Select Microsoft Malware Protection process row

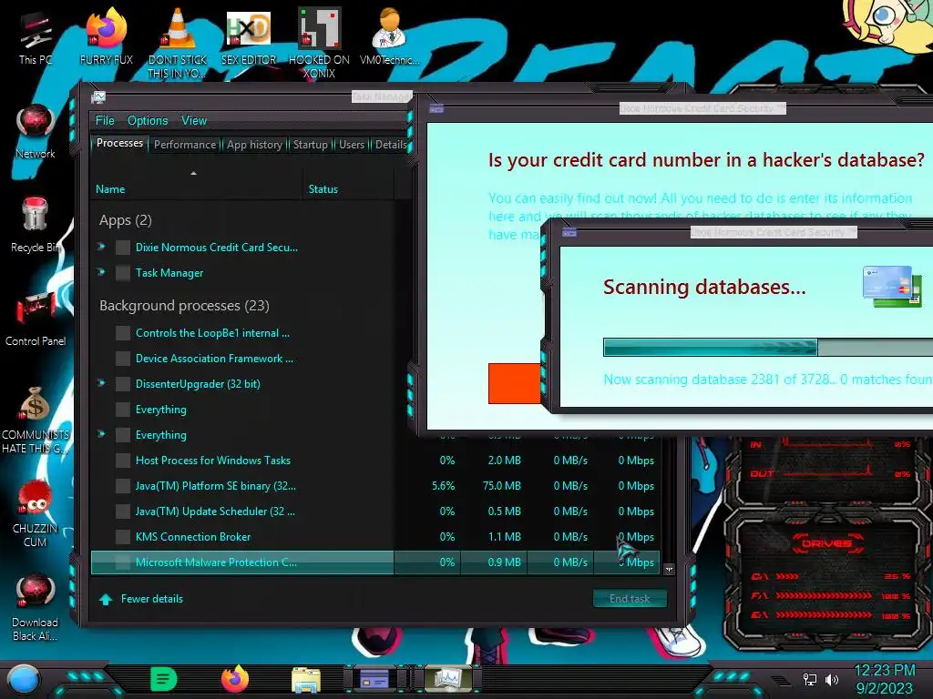(374, 562)
